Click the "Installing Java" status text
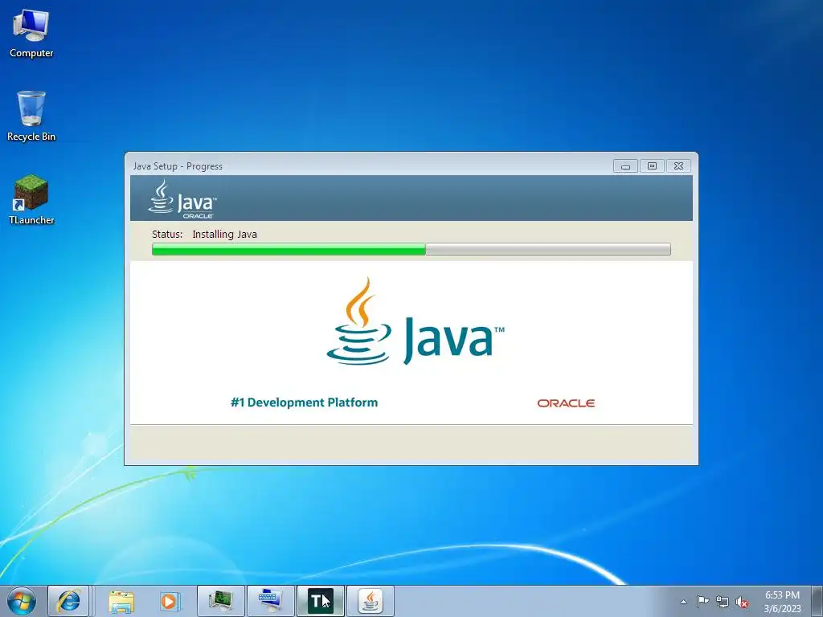Image resolution: width=823 pixels, height=617 pixels. (225, 235)
